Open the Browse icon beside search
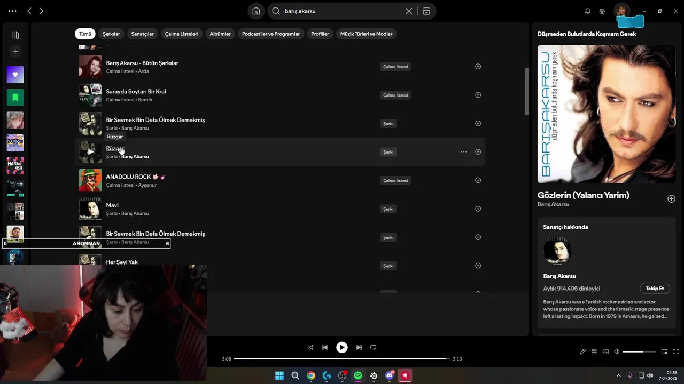Viewport: 684px width, 384px height. [426, 11]
